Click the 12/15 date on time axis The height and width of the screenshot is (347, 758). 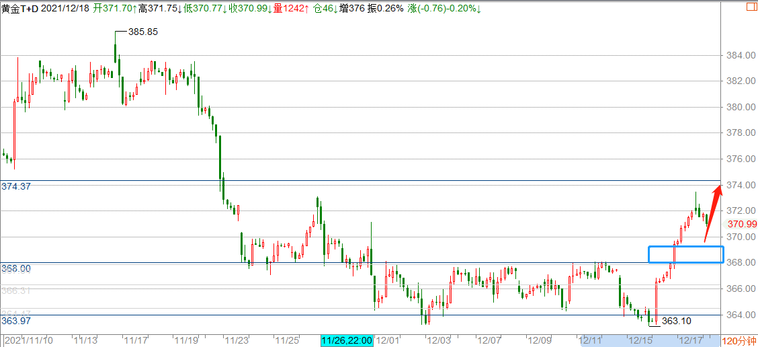click(x=641, y=341)
